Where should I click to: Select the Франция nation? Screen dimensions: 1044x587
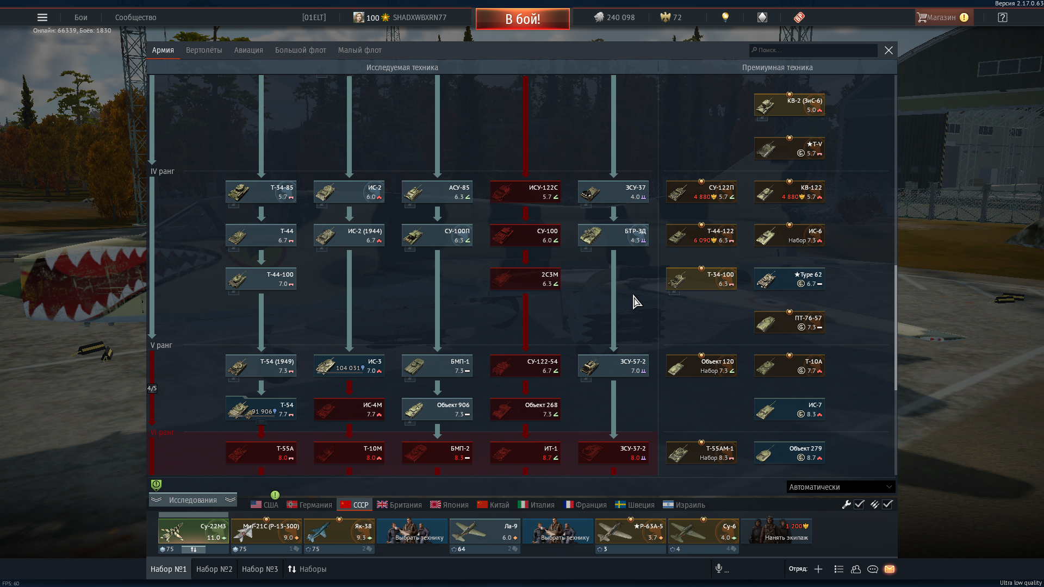(585, 505)
